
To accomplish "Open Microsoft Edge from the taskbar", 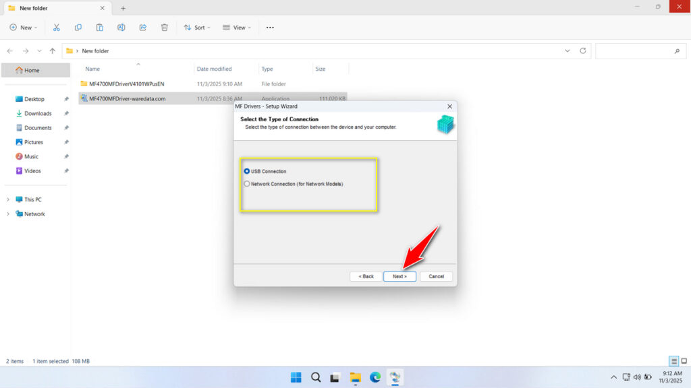I will point(375,377).
